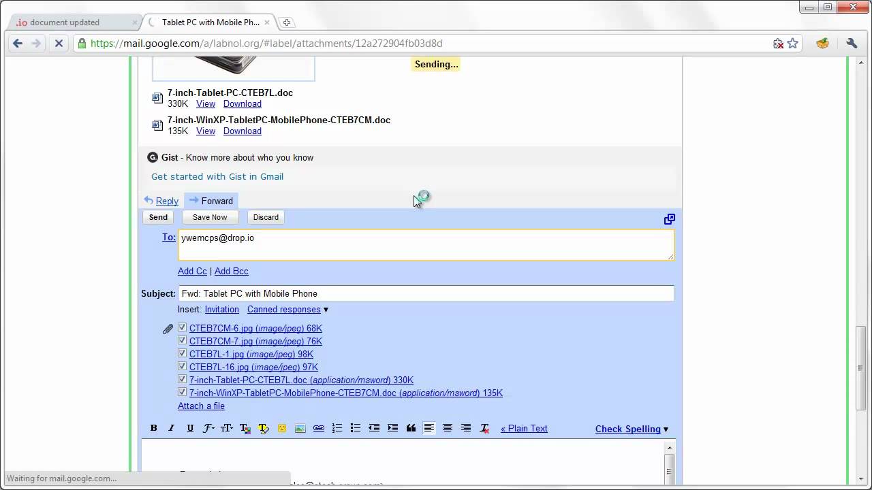Open the text color picker
The image size is (872, 490).
point(245,428)
